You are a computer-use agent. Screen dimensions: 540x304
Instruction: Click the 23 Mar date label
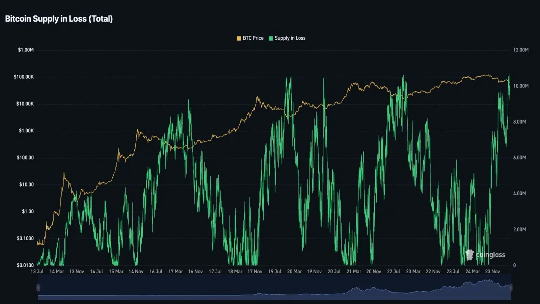(x=413, y=272)
